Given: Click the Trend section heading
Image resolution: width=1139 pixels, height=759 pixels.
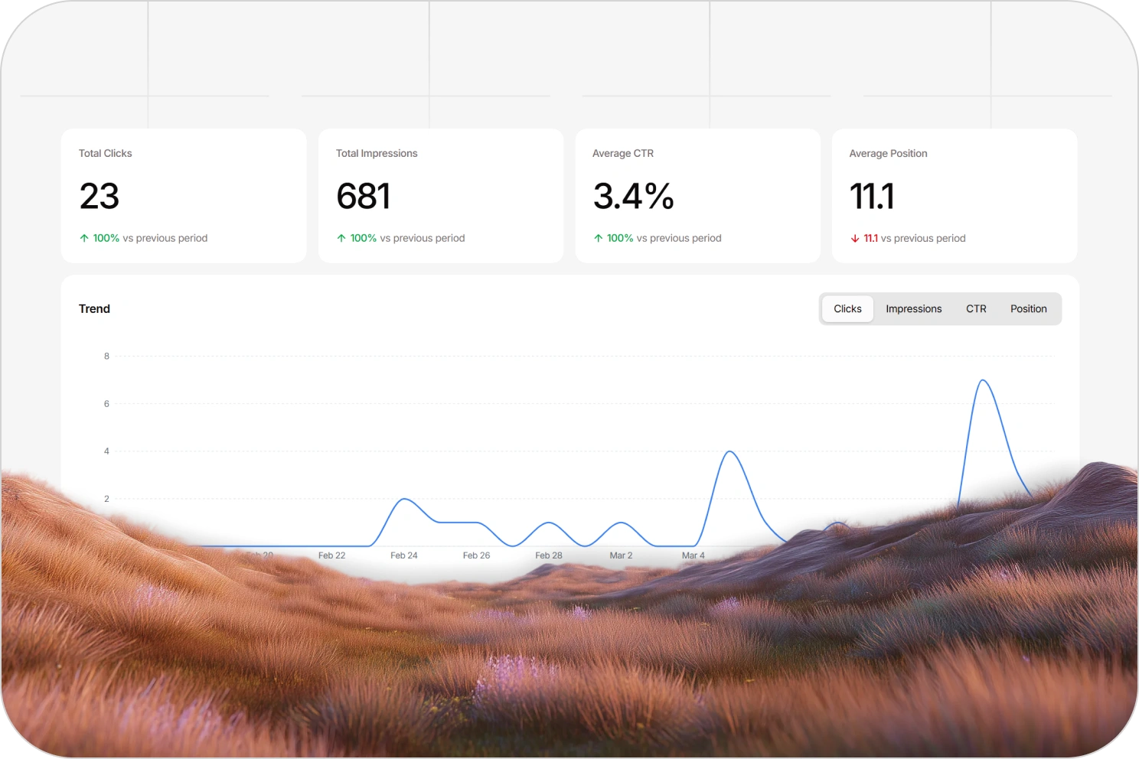Looking at the screenshot, I should [x=94, y=308].
